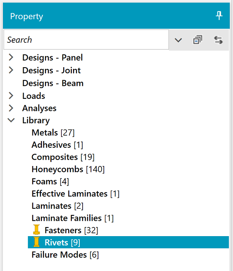Pin the Property panel
Viewport: 233px width, 271px height.
tap(219, 16)
